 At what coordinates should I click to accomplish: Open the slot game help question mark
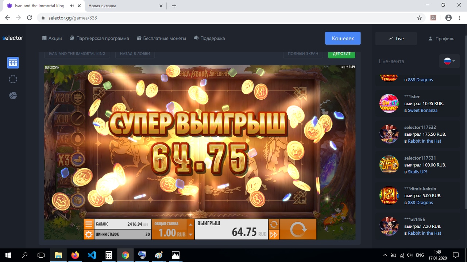coord(347,67)
